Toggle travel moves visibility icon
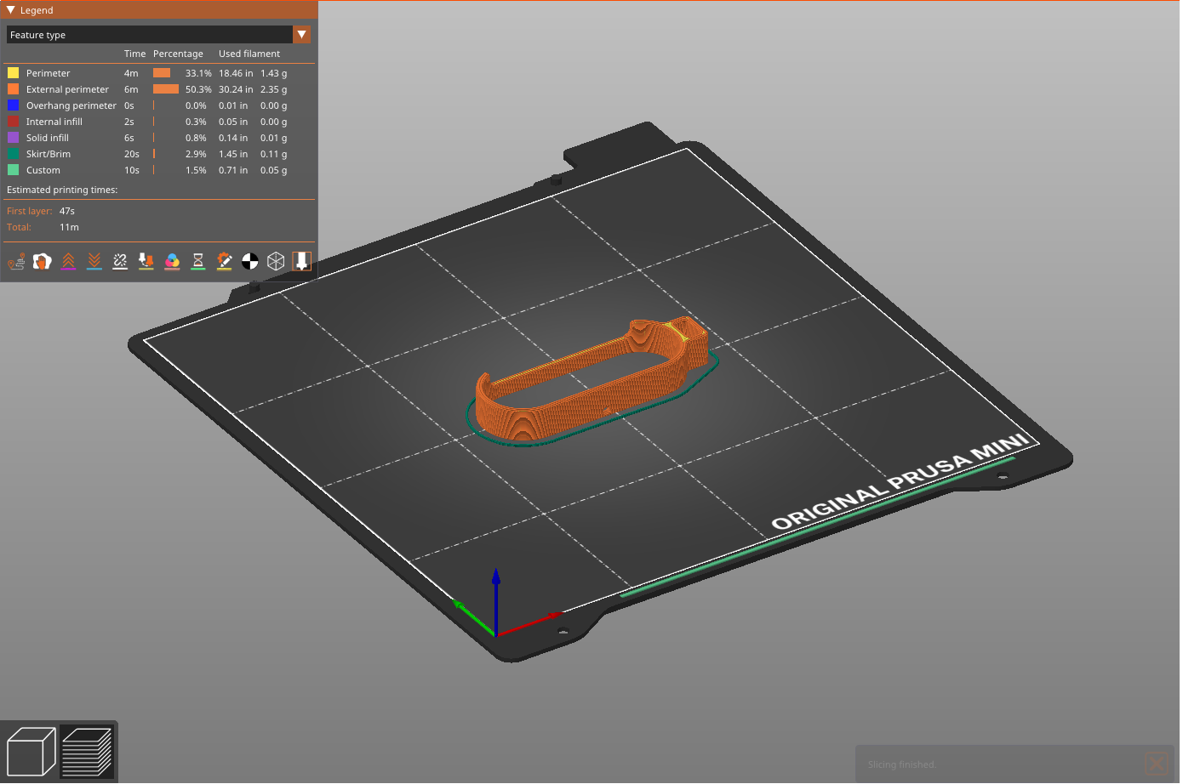Viewport: 1183px width, 784px height. tap(16, 262)
